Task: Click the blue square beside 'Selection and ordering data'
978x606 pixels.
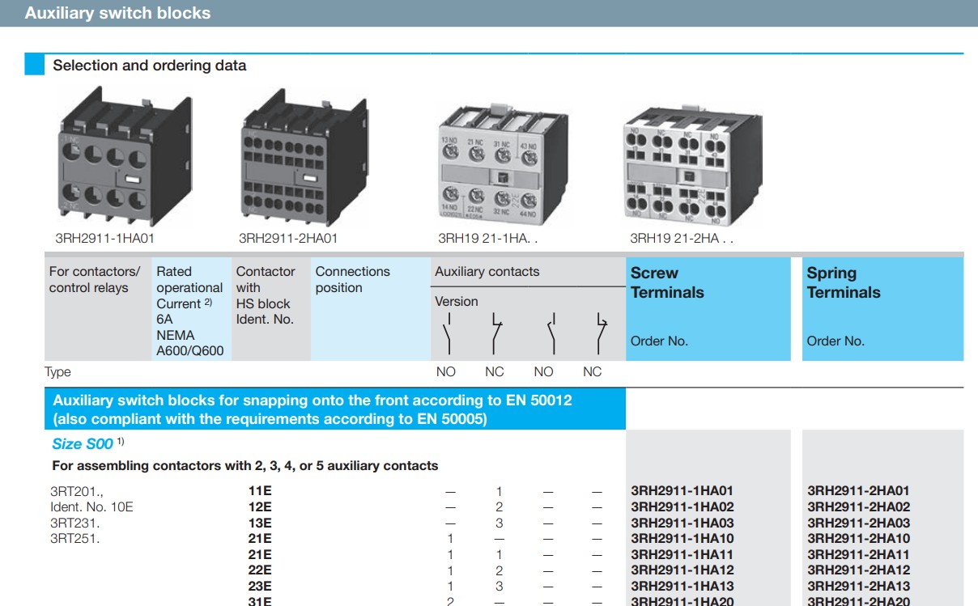Action: tap(35, 65)
